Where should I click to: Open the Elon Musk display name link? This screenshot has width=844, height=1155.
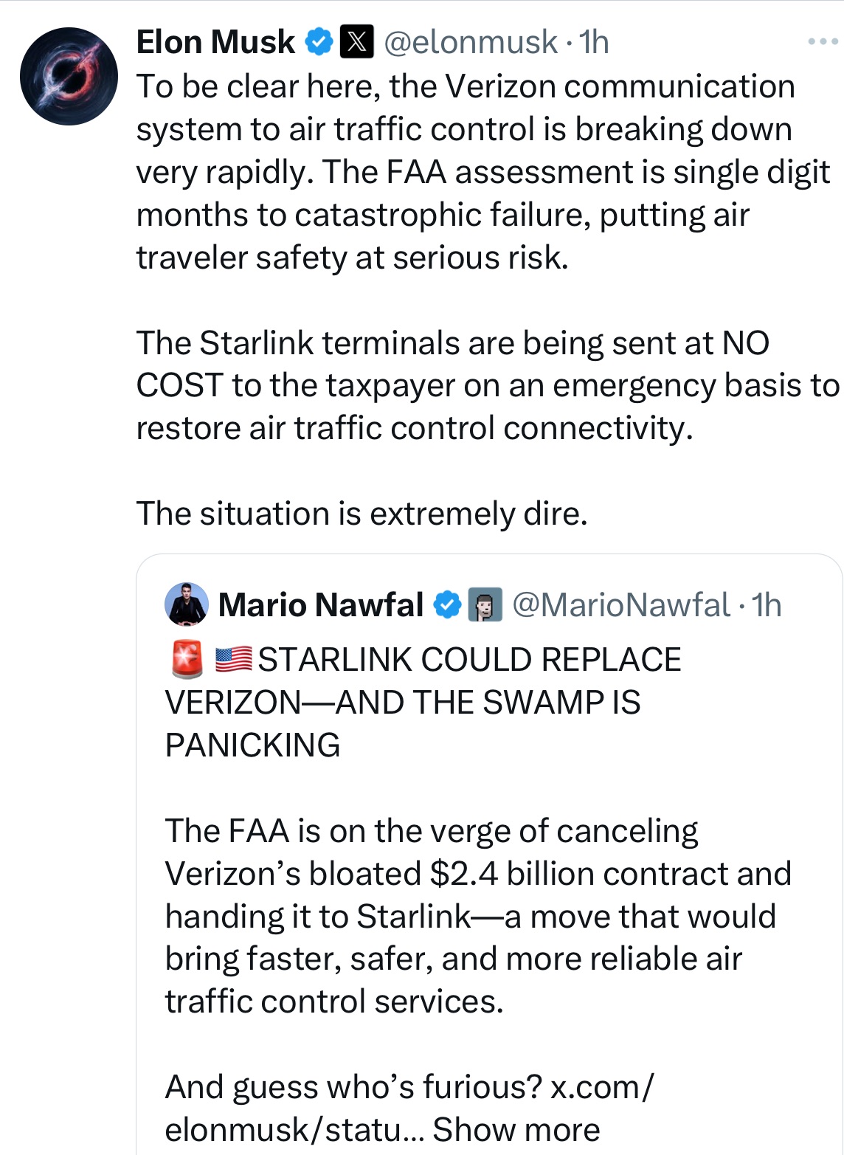[215, 42]
